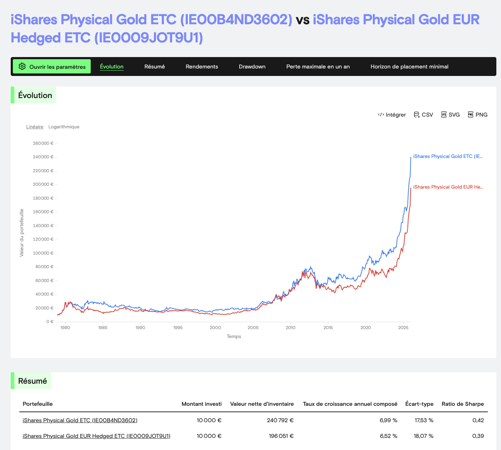Viewport: 501px width, 450px height.
Task: Click the gear icon in parameters button
Action: (22, 66)
